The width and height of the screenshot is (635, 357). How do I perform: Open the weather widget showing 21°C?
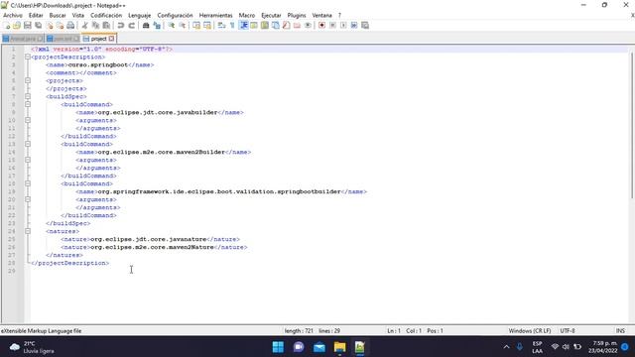32,347
